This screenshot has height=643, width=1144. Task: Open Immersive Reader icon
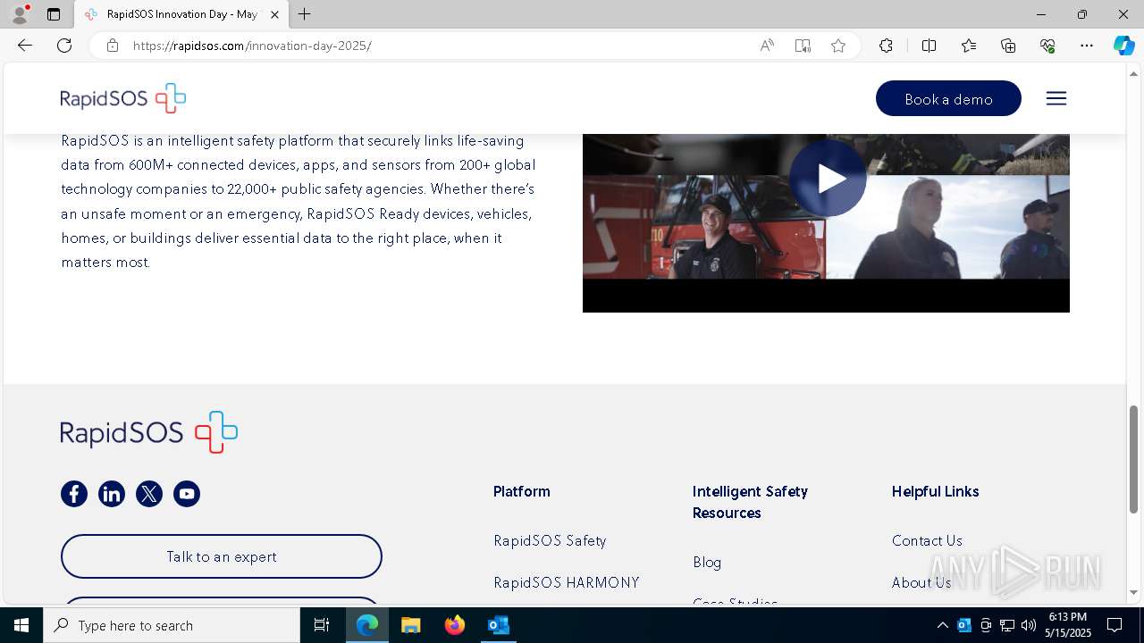(x=803, y=46)
